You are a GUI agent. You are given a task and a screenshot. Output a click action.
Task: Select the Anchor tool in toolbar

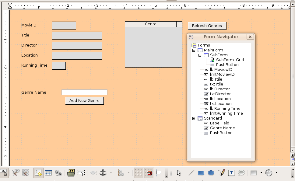[x=103, y=173]
